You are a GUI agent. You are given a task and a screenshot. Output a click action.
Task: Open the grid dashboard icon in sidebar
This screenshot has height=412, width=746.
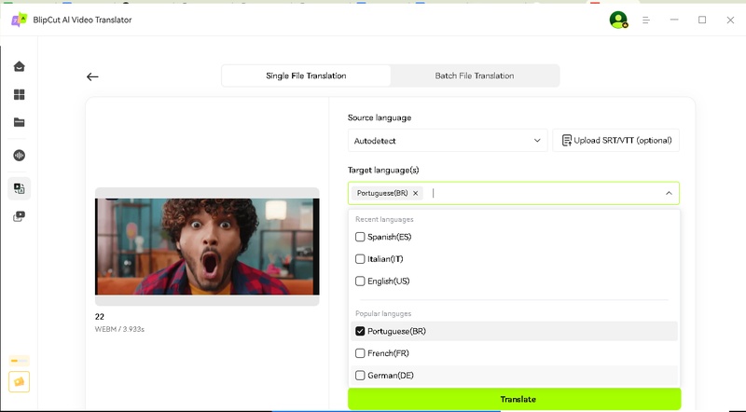click(x=19, y=94)
